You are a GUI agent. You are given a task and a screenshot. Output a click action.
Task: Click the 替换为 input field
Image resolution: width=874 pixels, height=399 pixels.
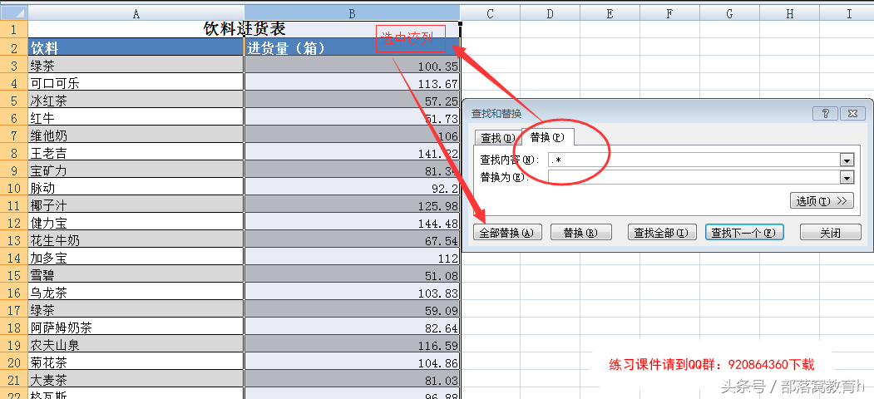click(x=694, y=177)
